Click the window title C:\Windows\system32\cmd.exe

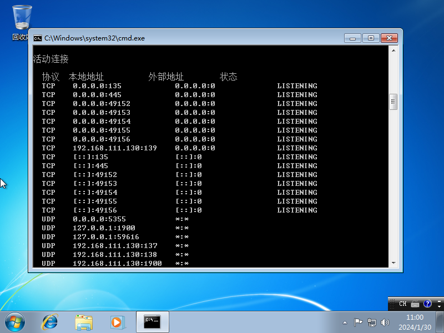click(x=94, y=38)
